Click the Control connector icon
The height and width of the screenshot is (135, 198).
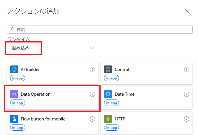[x=108, y=69]
